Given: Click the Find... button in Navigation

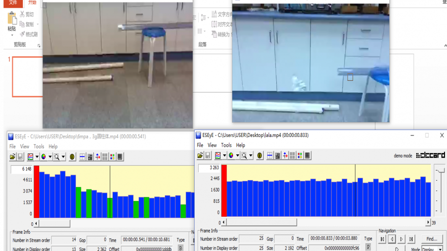Looking at the screenshot, I should click(432, 239).
